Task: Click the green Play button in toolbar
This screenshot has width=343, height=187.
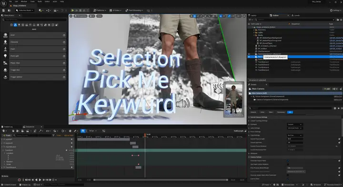Action: (x=72, y=10)
